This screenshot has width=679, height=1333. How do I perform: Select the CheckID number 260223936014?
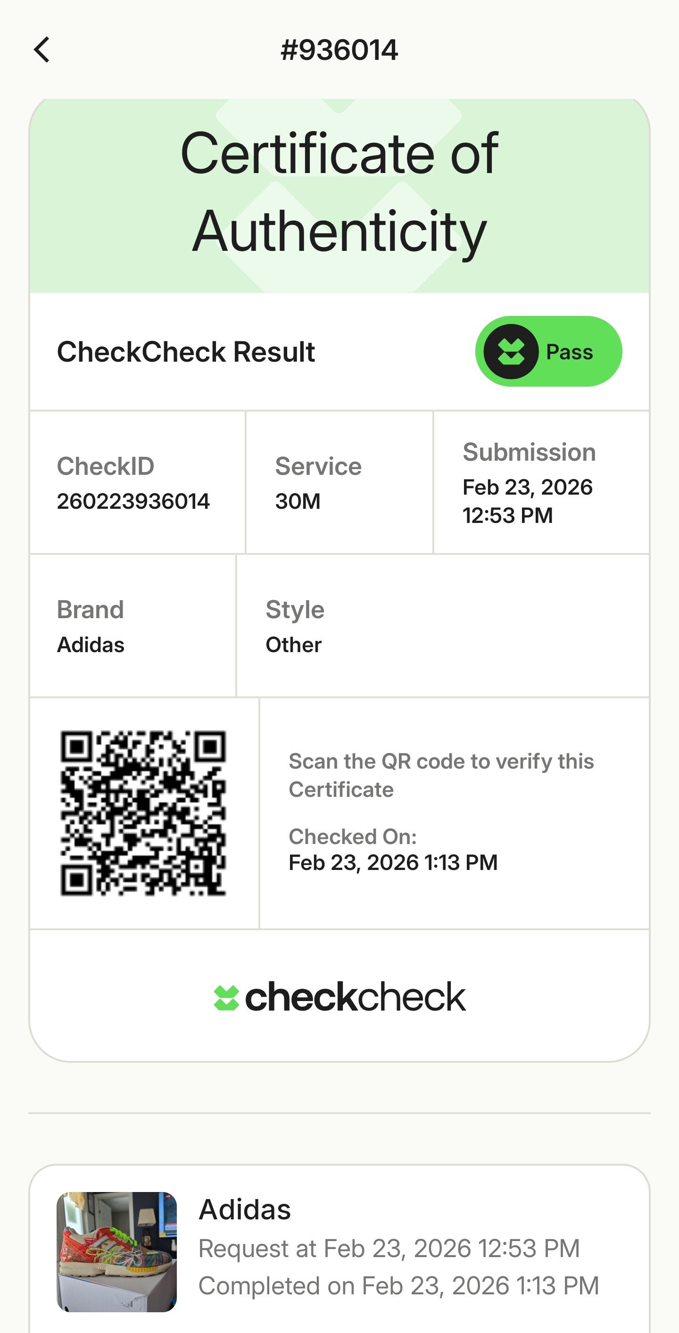(x=133, y=501)
